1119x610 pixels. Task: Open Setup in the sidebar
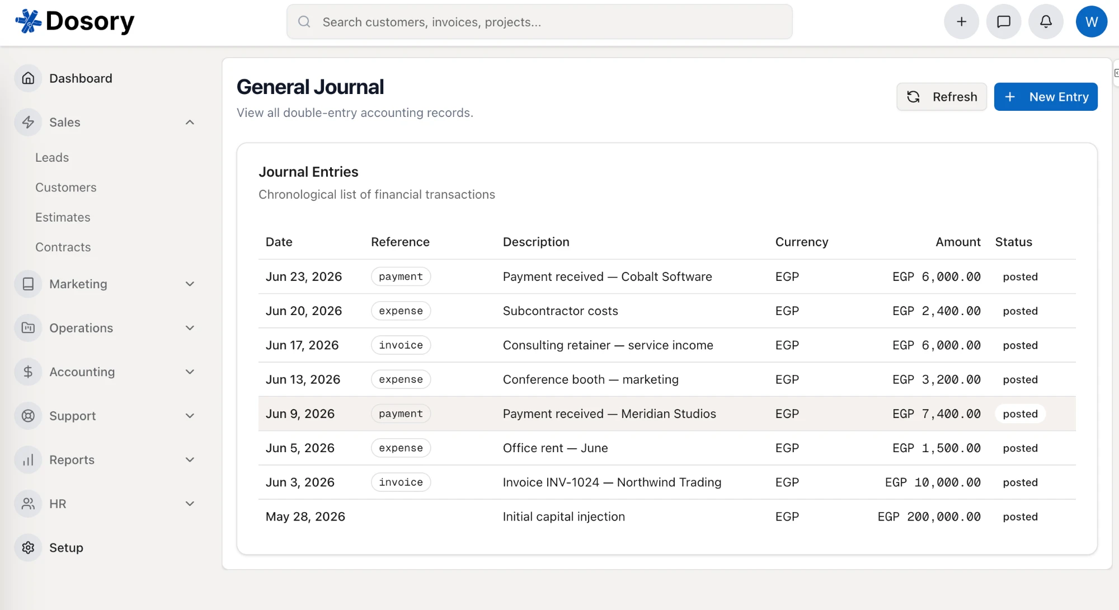[x=66, y=547]
